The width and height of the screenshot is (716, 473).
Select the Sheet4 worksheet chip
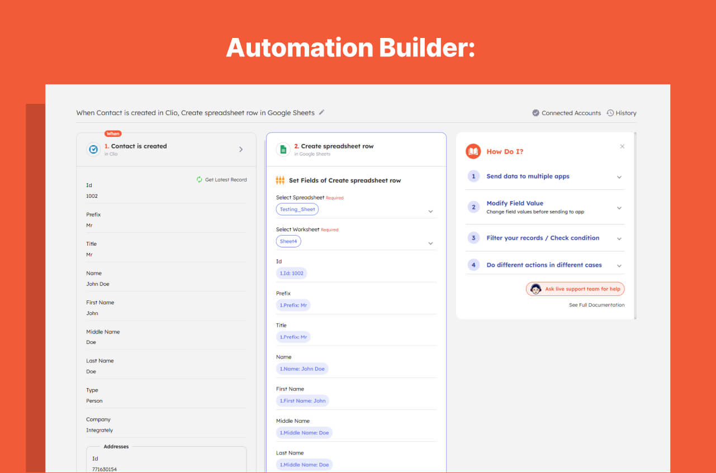pyautogui.click(x=288, y=241)
